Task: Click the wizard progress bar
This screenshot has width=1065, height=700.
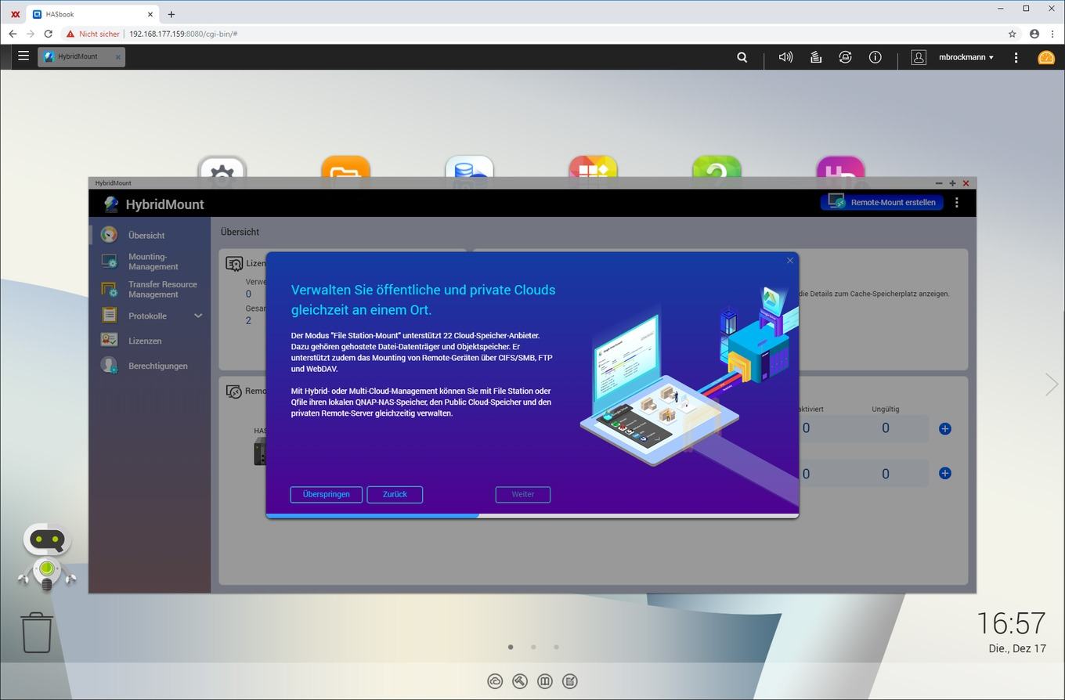Action: click(532, 515)
